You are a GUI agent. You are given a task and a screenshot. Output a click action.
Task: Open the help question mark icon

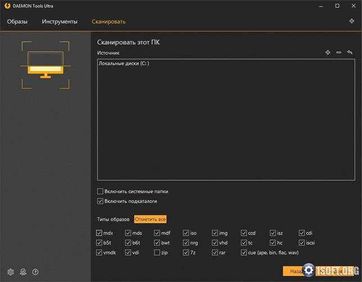pos(35,272)
